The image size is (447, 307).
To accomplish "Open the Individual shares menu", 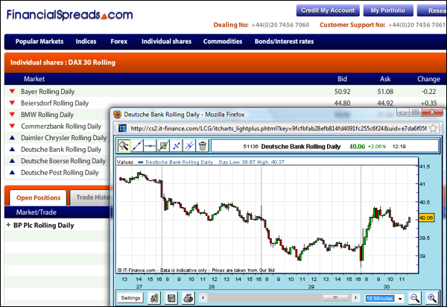I will 166,42.
